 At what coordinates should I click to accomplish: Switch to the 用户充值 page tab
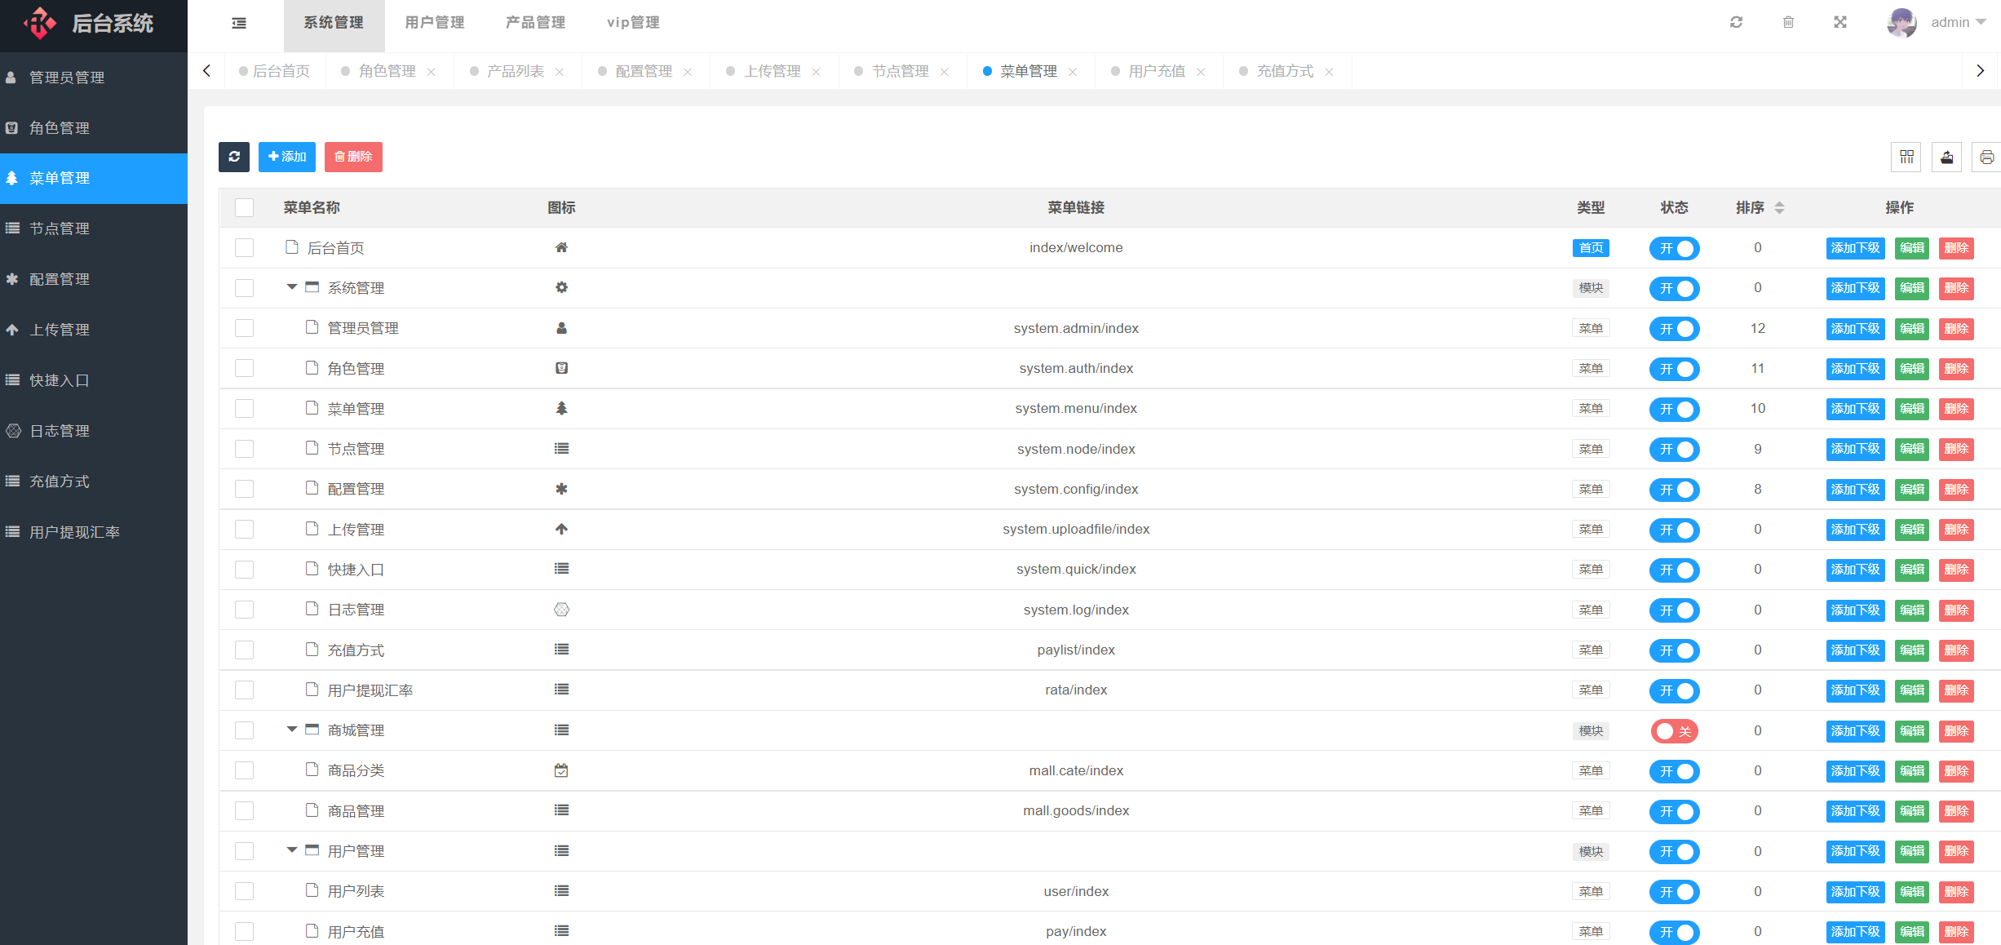coord(1156,72)
